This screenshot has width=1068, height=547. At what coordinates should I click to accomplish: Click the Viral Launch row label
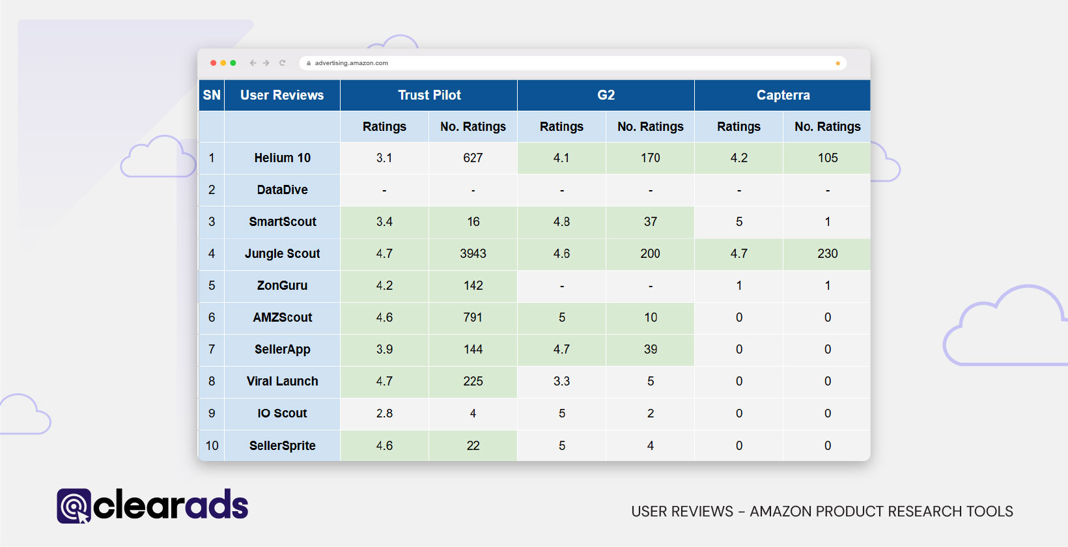(282, 381)
